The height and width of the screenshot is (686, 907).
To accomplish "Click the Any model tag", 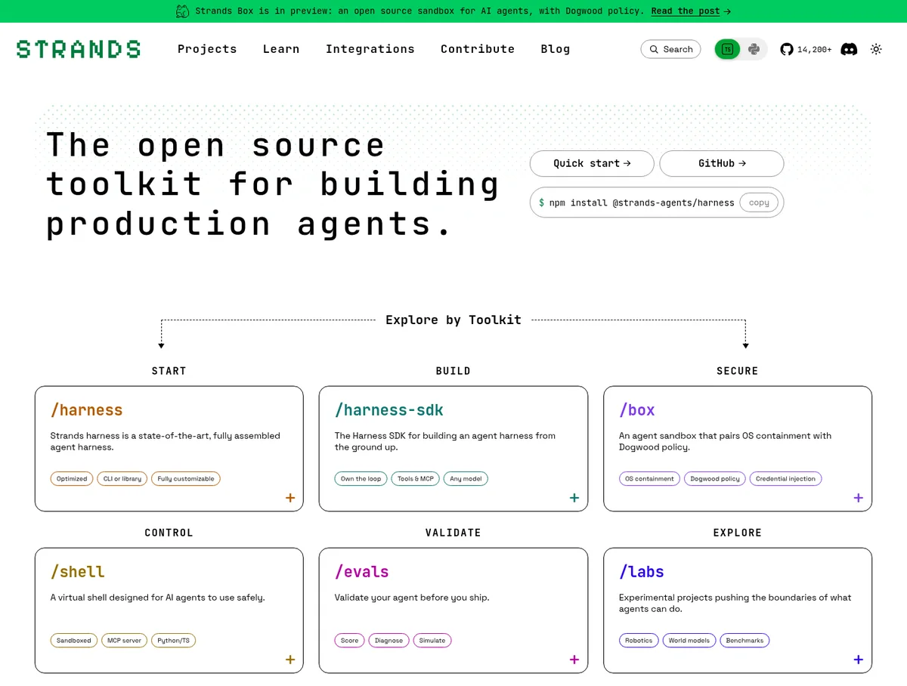I will tap(466, 478).
